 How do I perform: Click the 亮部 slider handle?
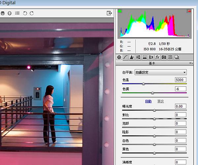[x=154, y=127]
